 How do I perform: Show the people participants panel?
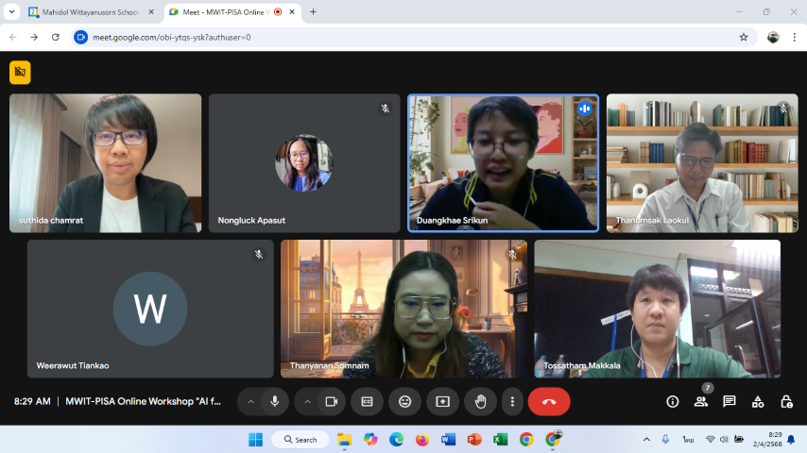pos(701,401)
